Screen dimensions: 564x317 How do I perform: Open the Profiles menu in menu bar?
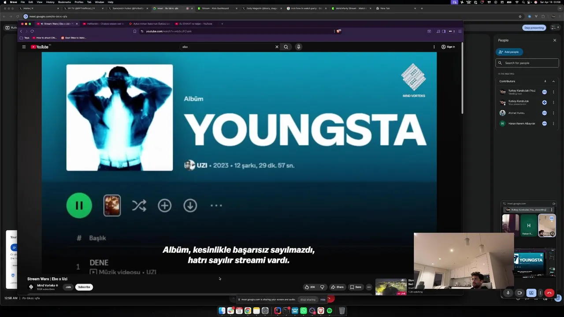coord(79,2)
